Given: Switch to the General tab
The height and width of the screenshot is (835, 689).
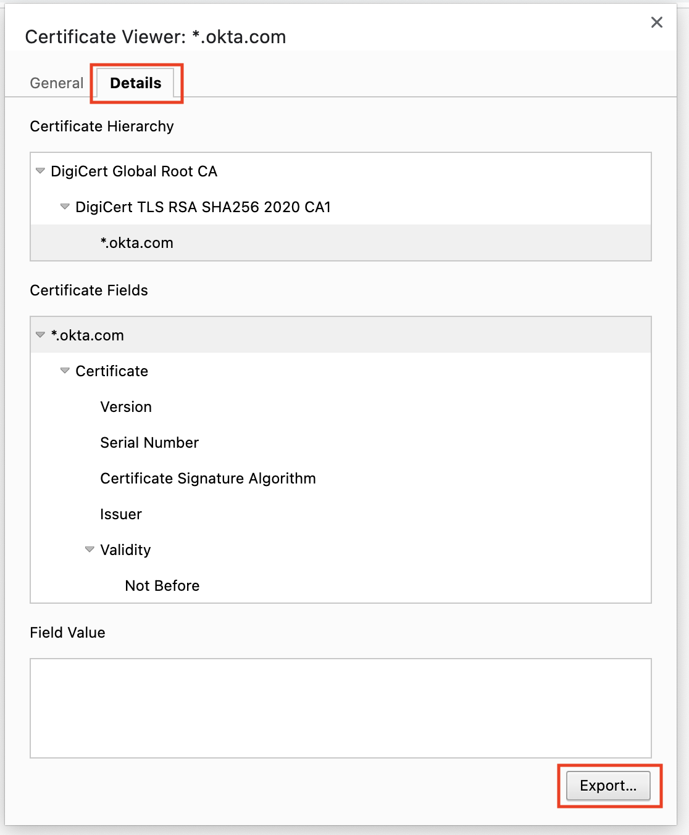Looking at the screenshot, I should (x=56, y=83).
